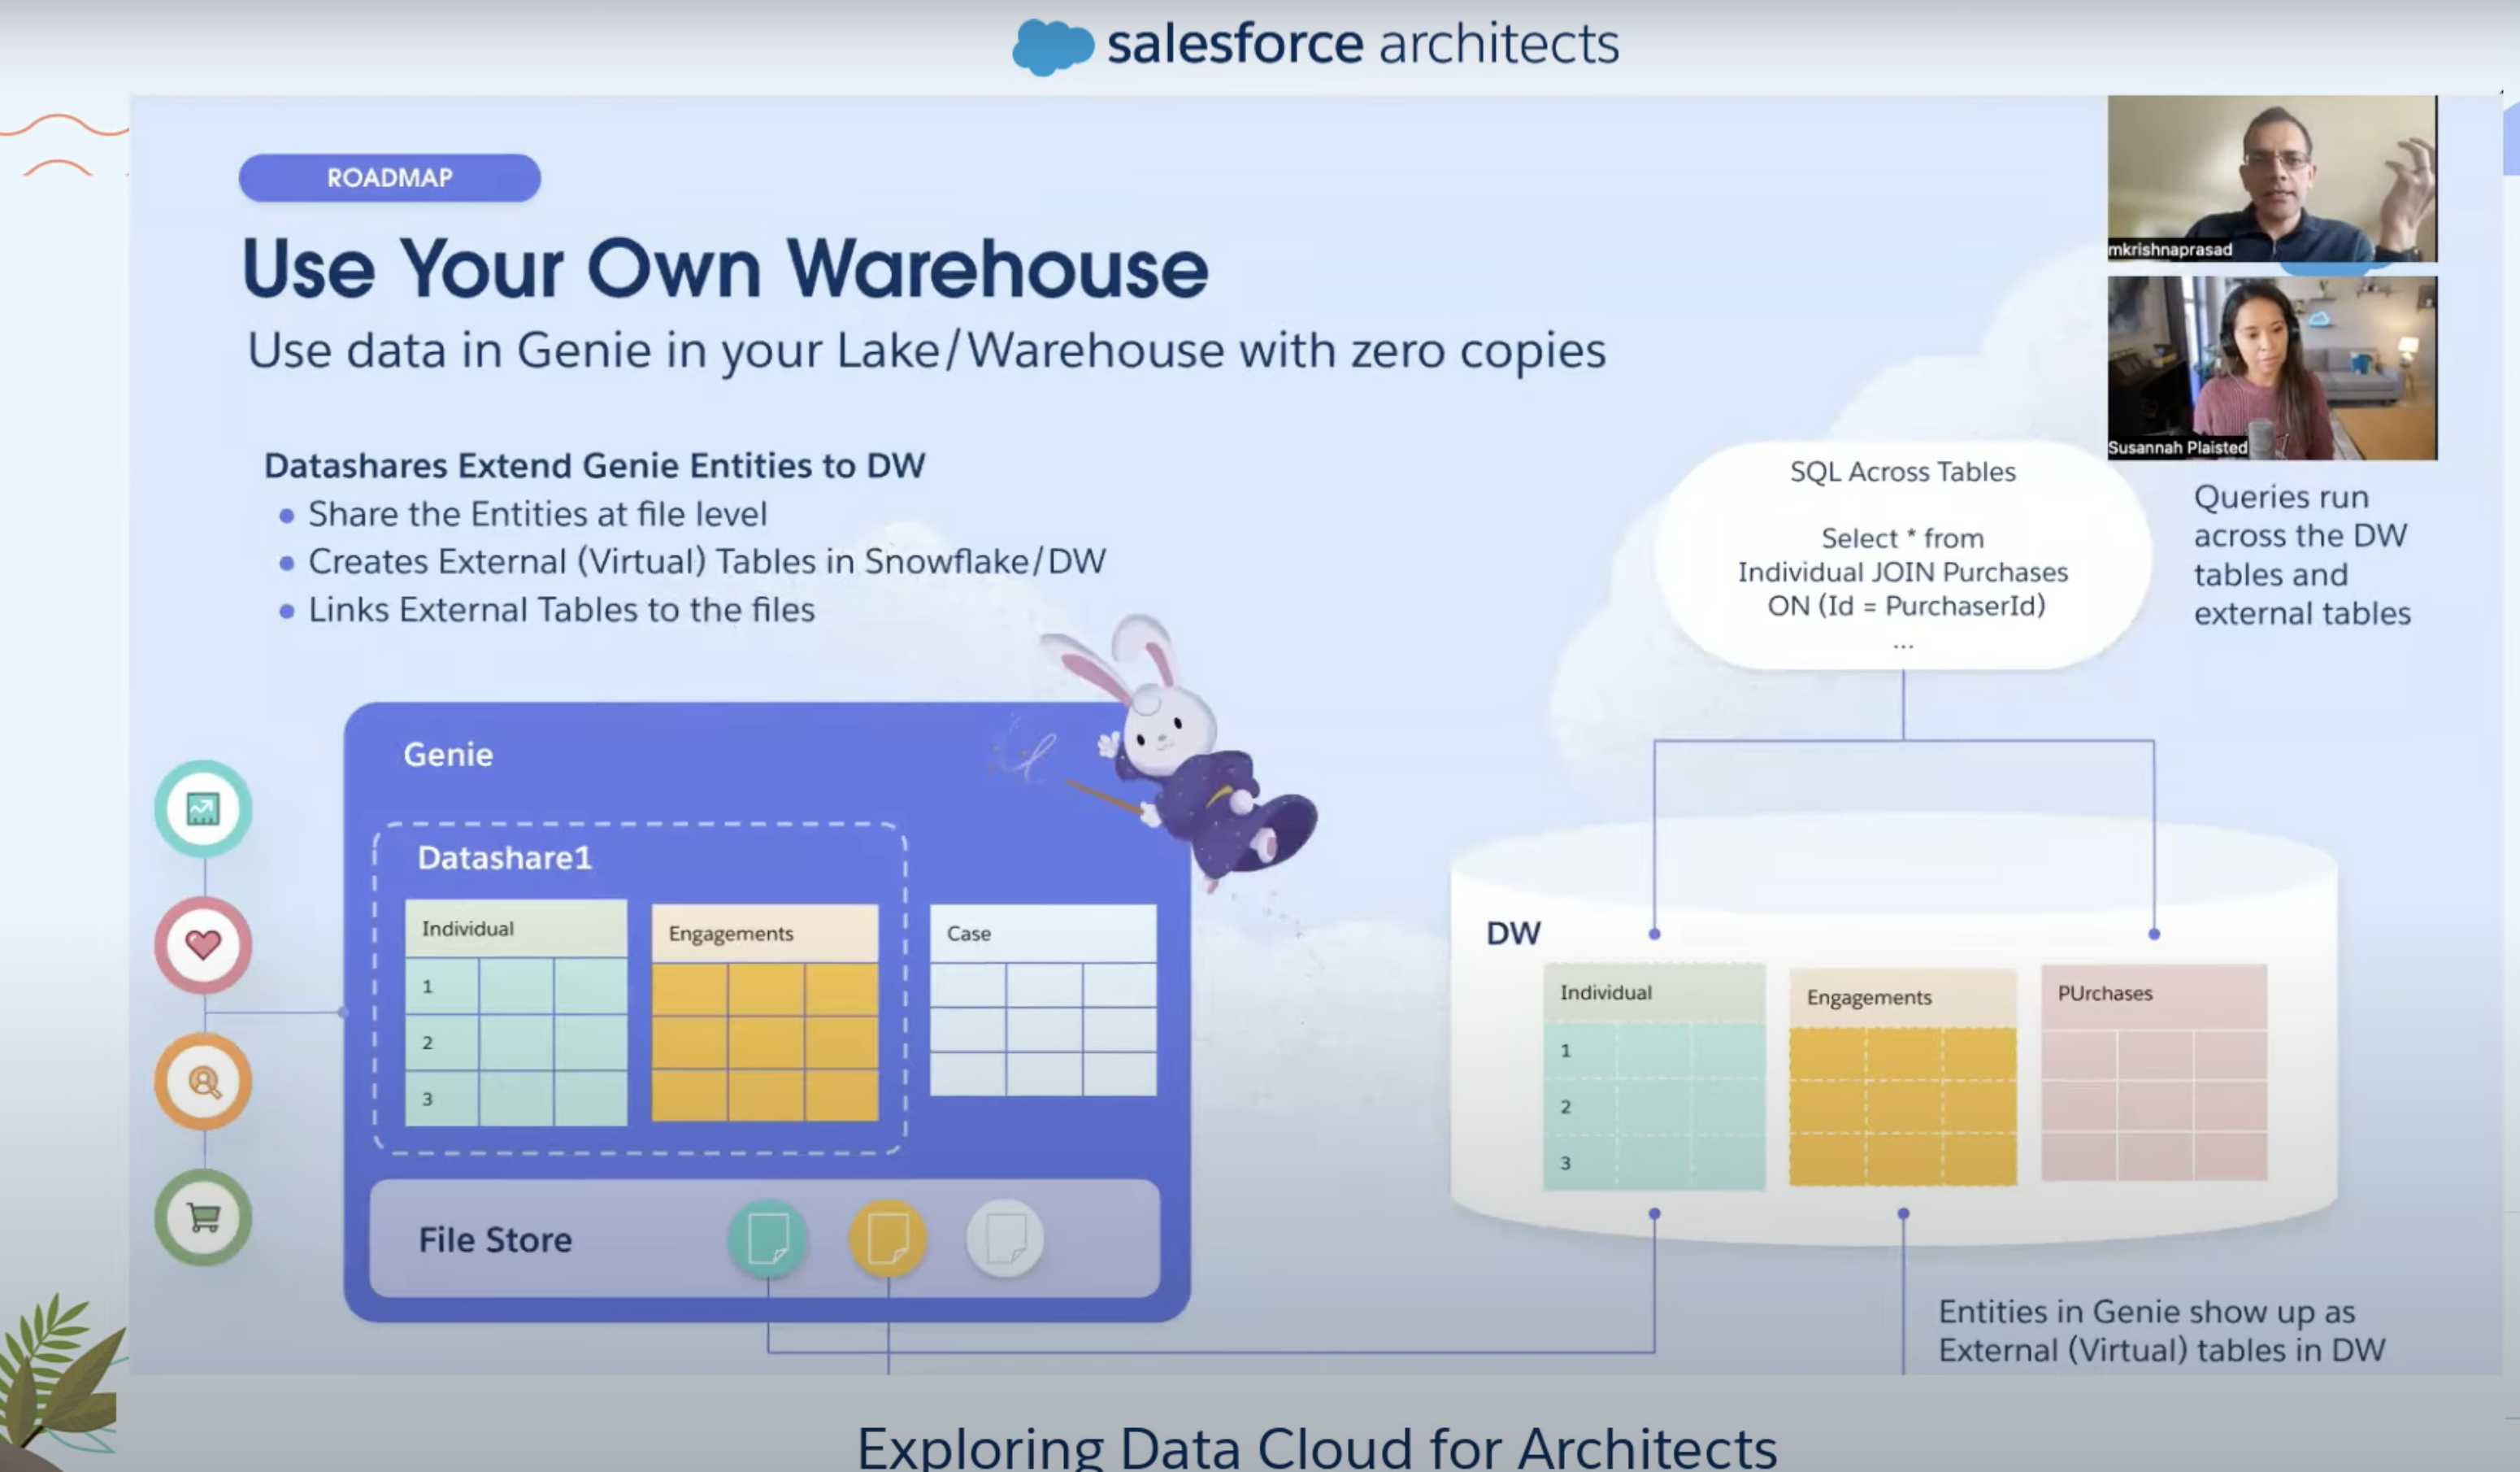Image resolution: width=2520 pixels, height=1472 pixels.
Task: Click the PUrchases table header in DW
Action: coord(2154,994)
